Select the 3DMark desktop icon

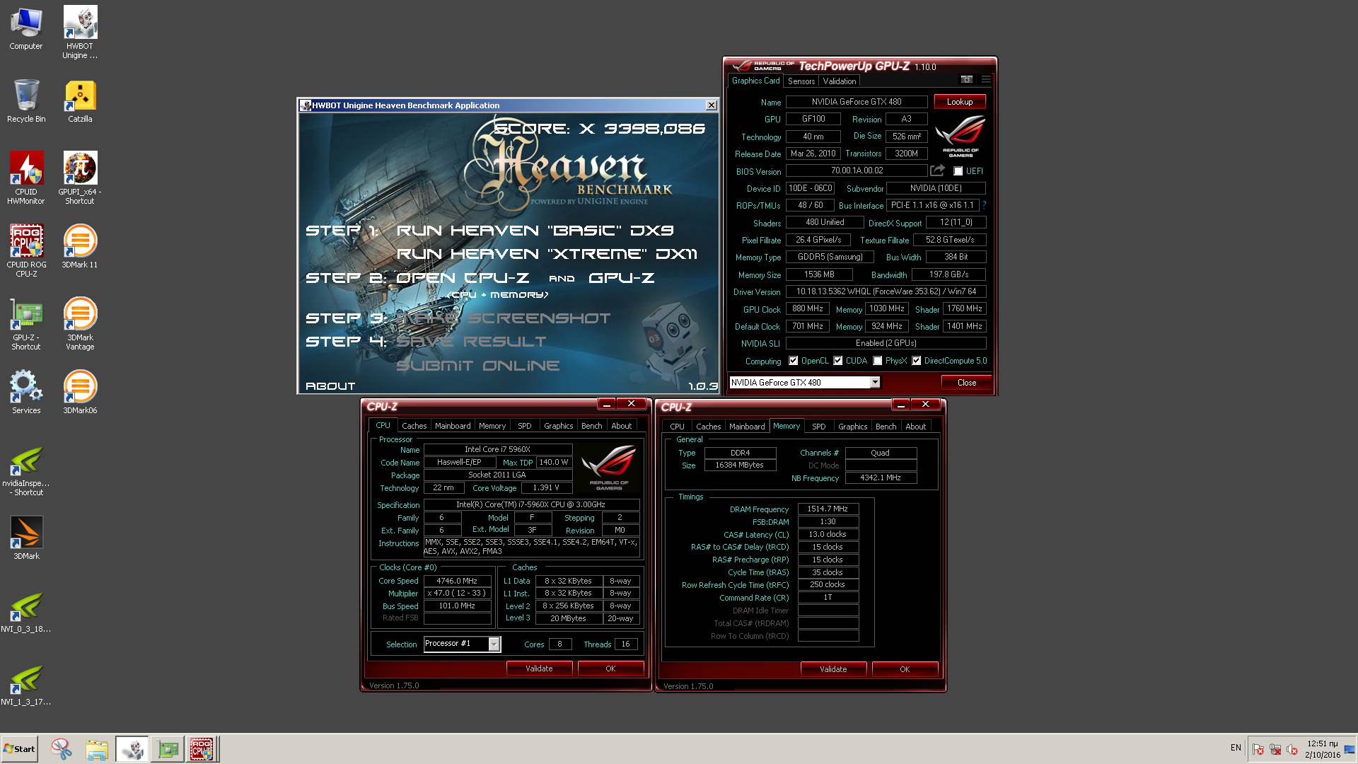(x=26, y=538)
